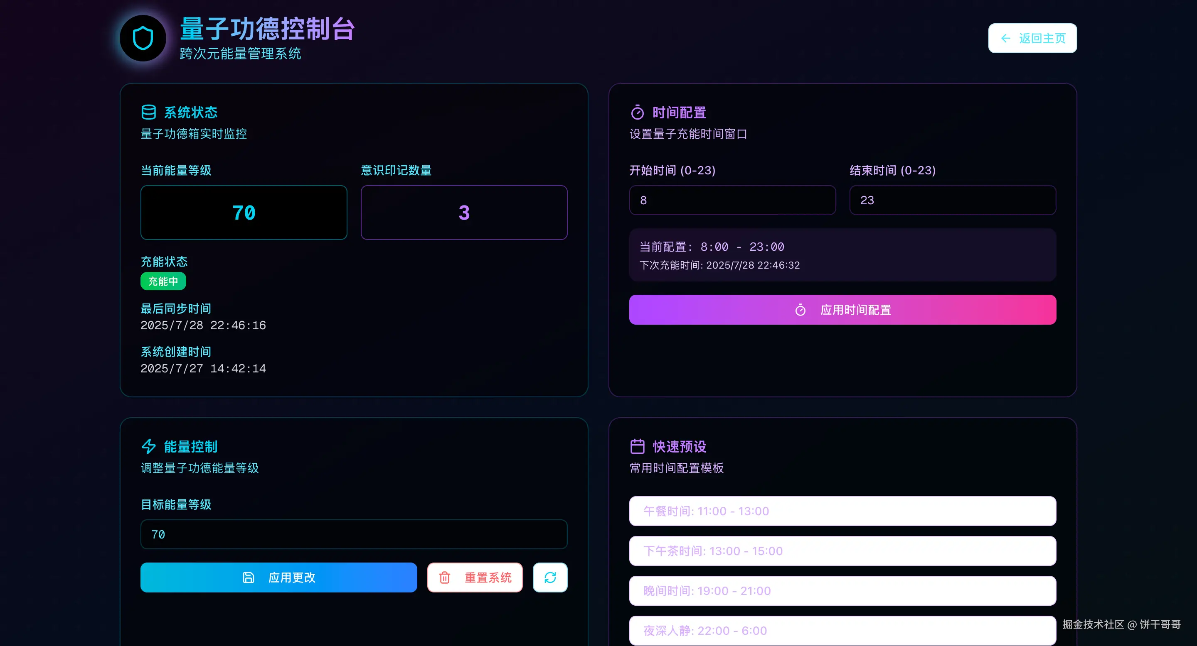Click the back arrow in 返回主页

point(1005,38)
